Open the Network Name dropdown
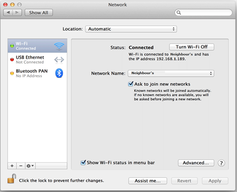 pos(171,73)
